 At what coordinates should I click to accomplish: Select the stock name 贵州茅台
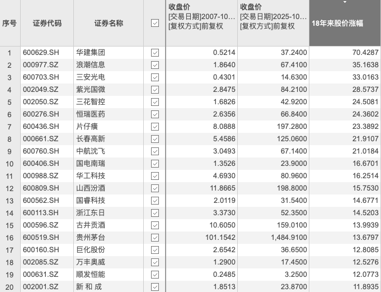click(91, 238)
